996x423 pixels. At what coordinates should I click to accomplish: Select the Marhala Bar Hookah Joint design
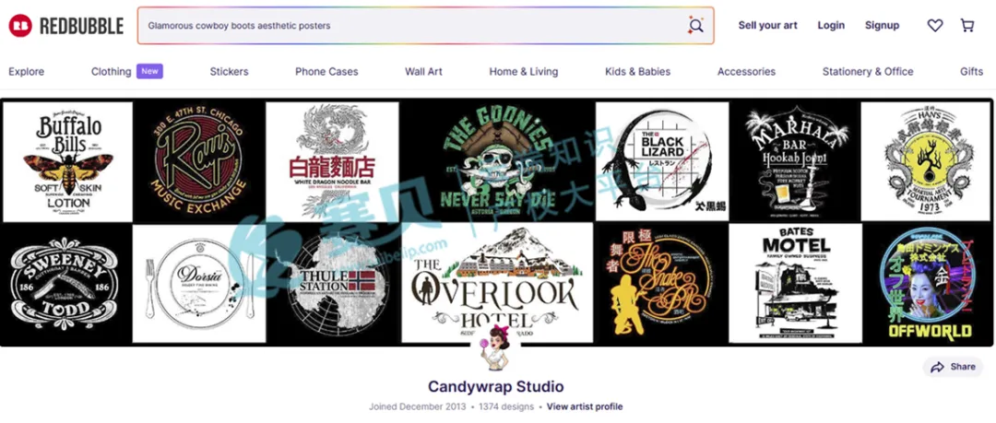pyautogui.click(x=795, y=162)
